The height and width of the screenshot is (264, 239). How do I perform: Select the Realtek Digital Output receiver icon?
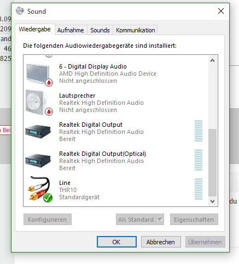click(38, 132)
